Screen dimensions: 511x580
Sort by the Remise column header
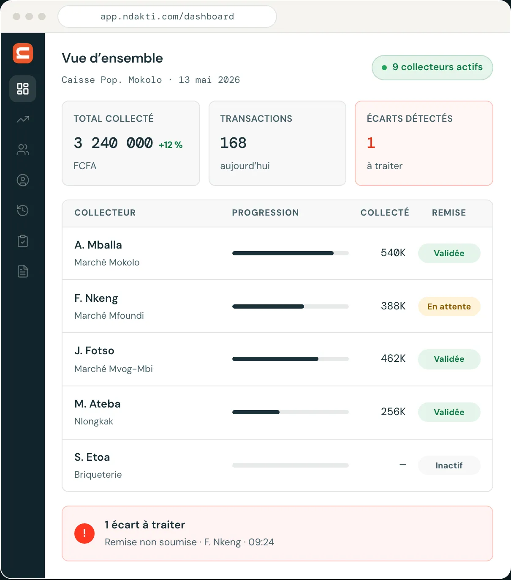[x=449, y=213]
